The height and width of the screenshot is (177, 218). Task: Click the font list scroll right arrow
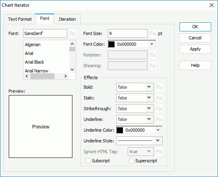[x=66, y=76]
